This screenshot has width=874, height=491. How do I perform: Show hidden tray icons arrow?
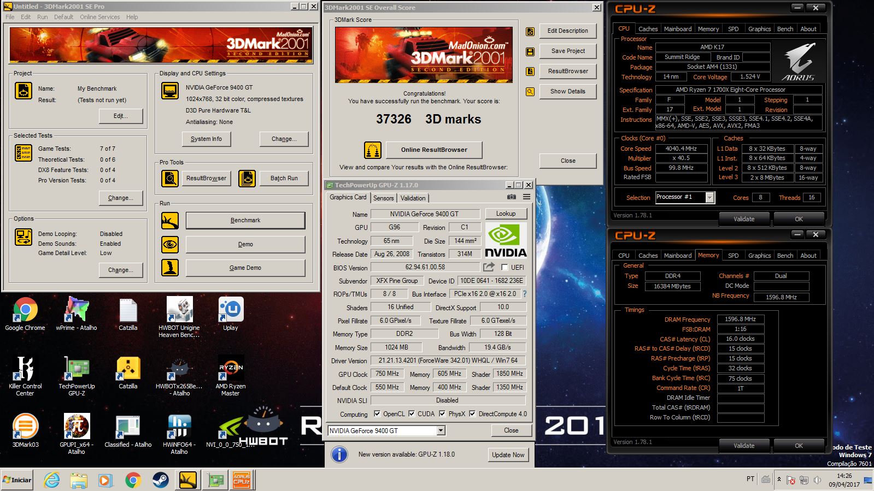[x=779, y=480]
